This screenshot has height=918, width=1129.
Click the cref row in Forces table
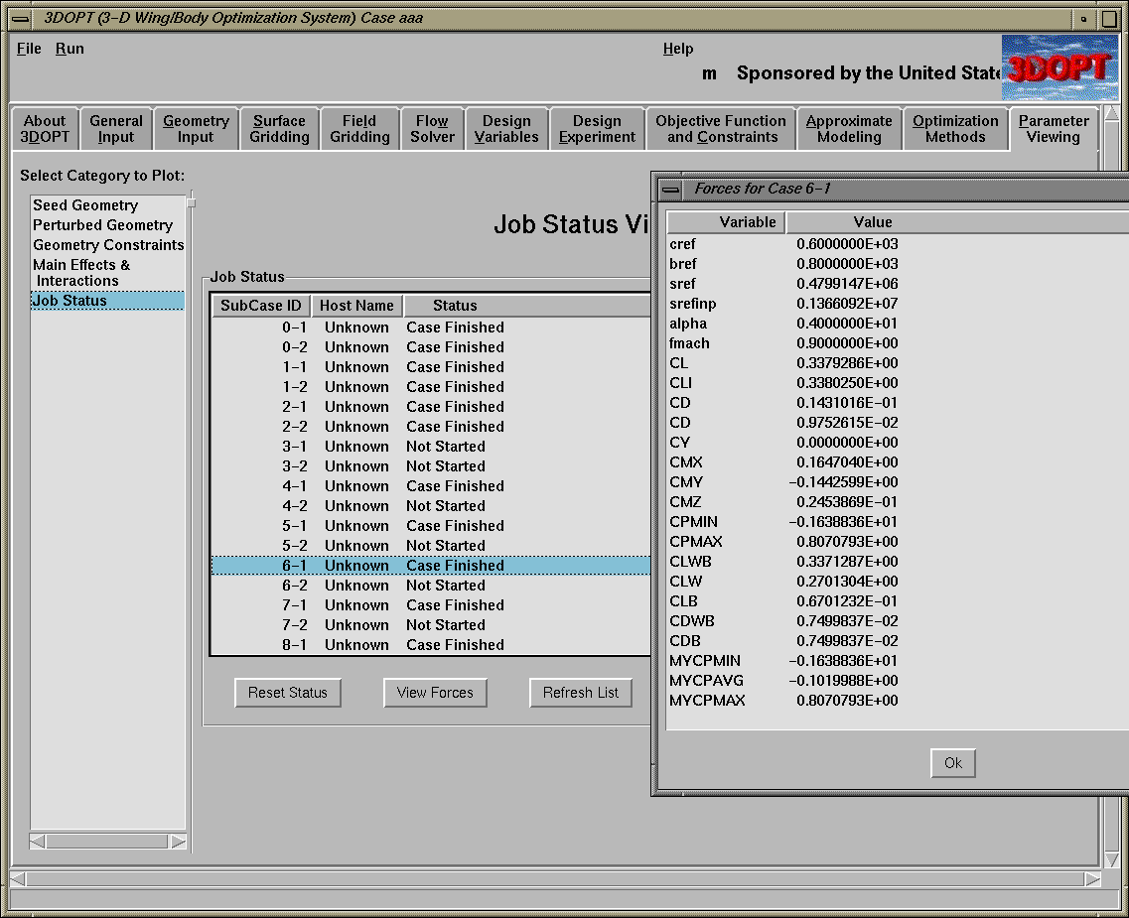(898, 244)
